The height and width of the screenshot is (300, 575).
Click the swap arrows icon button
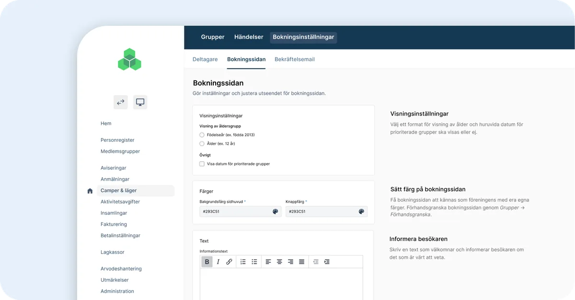121,102
